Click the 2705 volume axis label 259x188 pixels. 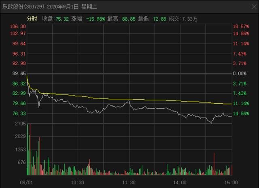(20, 124)
